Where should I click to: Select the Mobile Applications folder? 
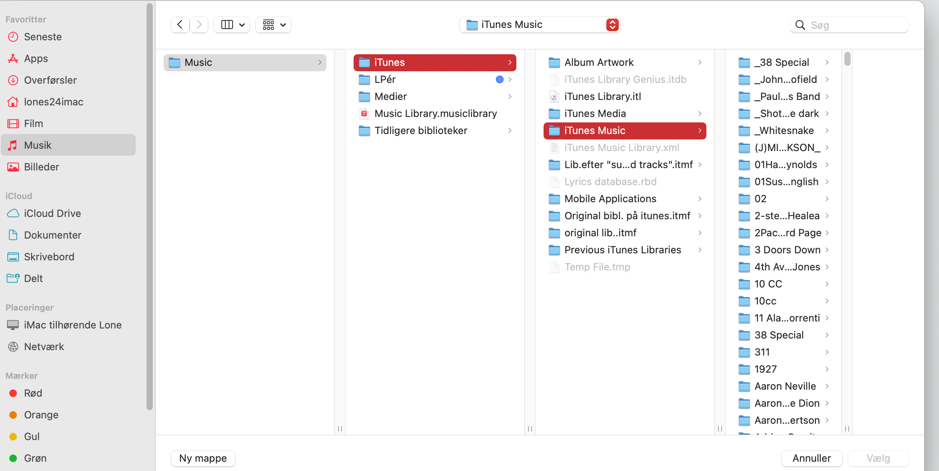pos(625,199)
